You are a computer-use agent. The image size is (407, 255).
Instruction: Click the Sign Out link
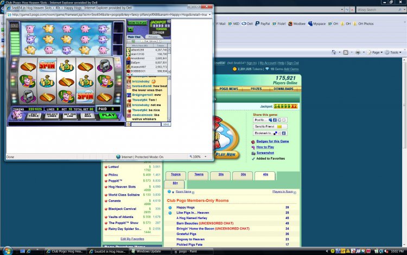[292, 63]
